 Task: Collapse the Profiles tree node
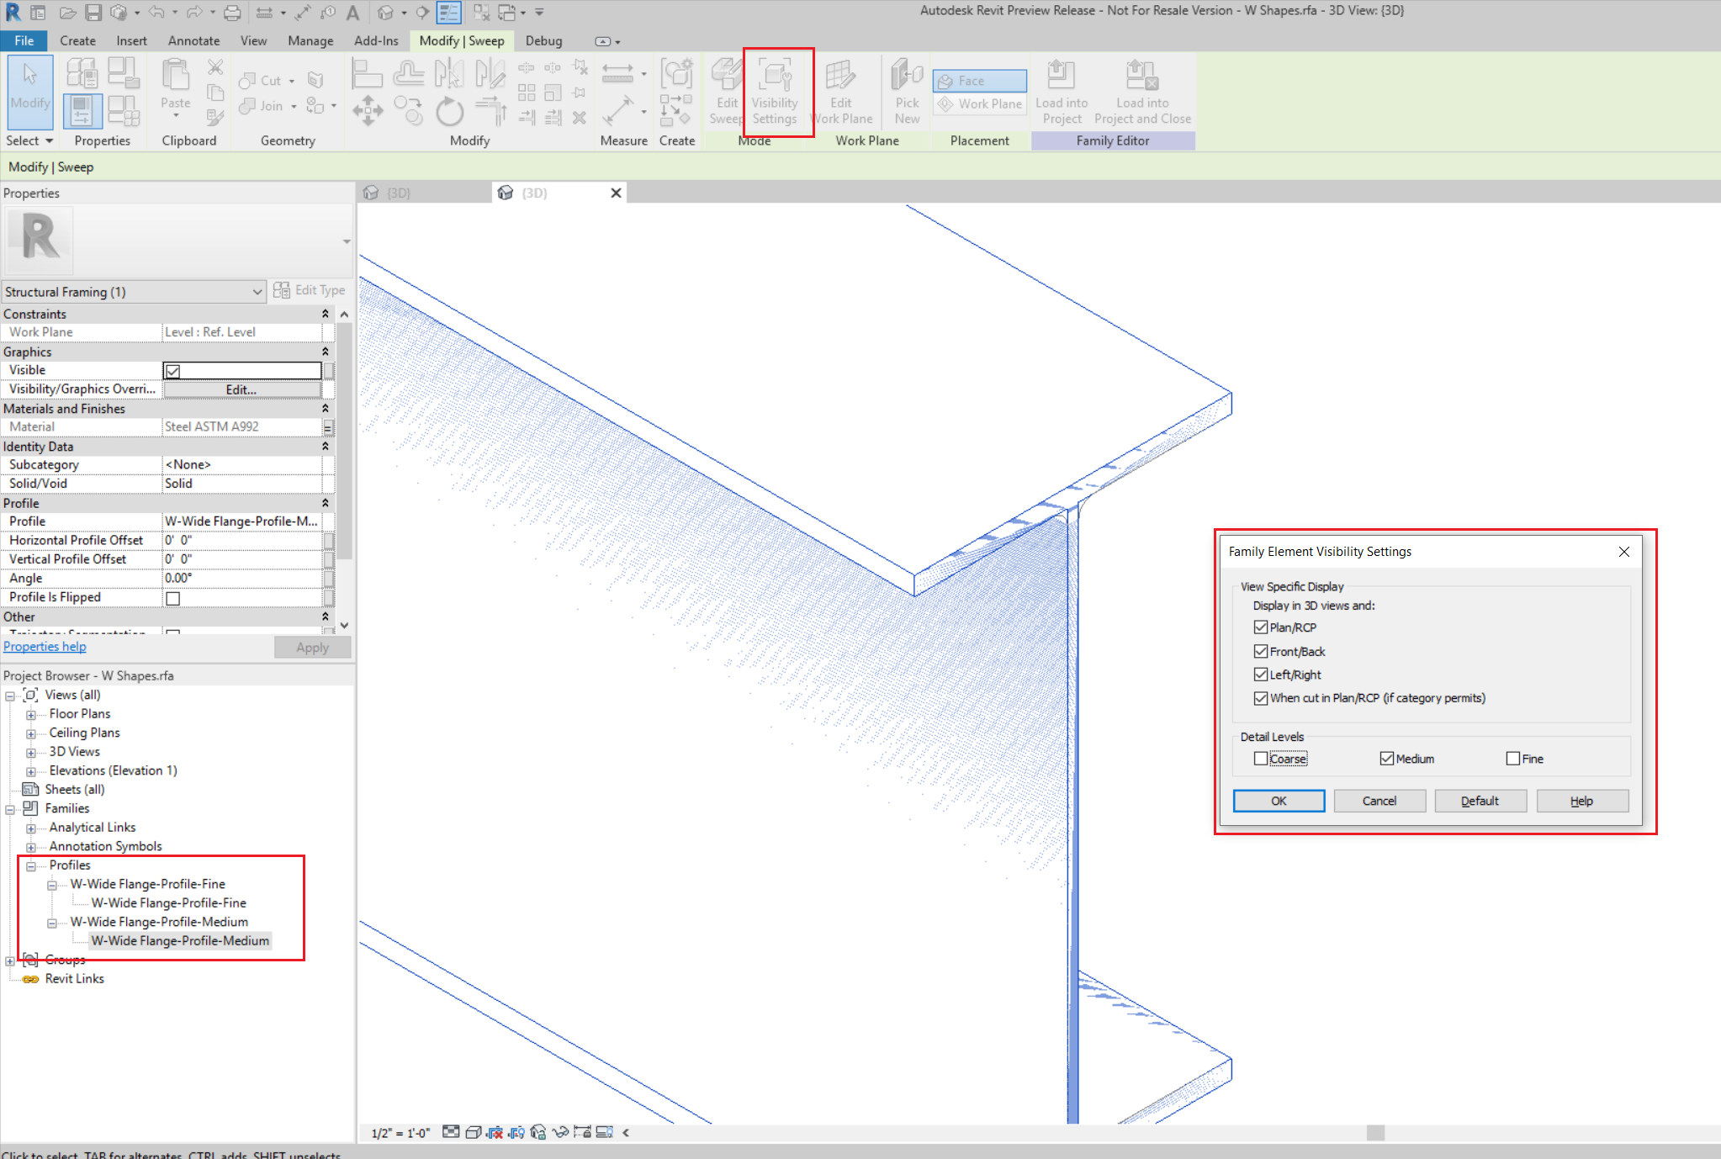pyautogui.click(x=31, y=865)
